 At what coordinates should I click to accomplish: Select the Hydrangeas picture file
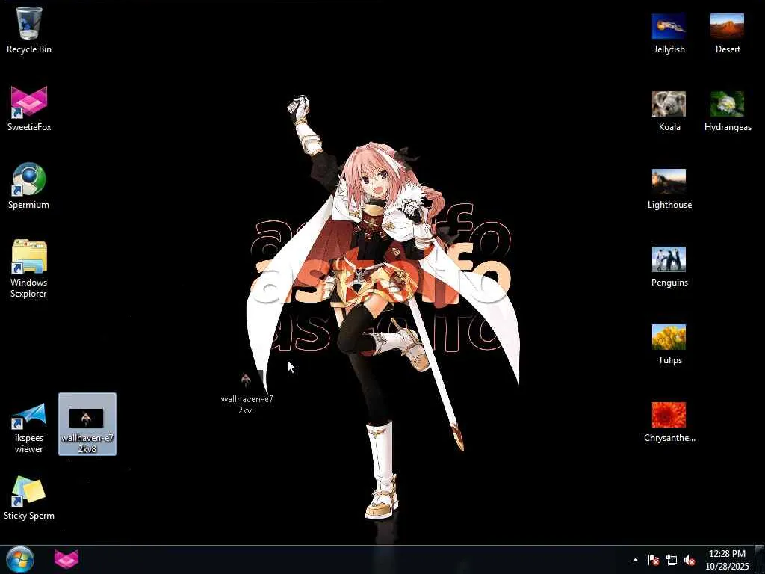[x=728, y=111]
